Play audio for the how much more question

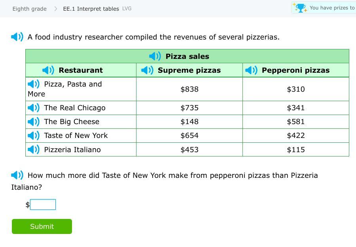click(17, 175)
